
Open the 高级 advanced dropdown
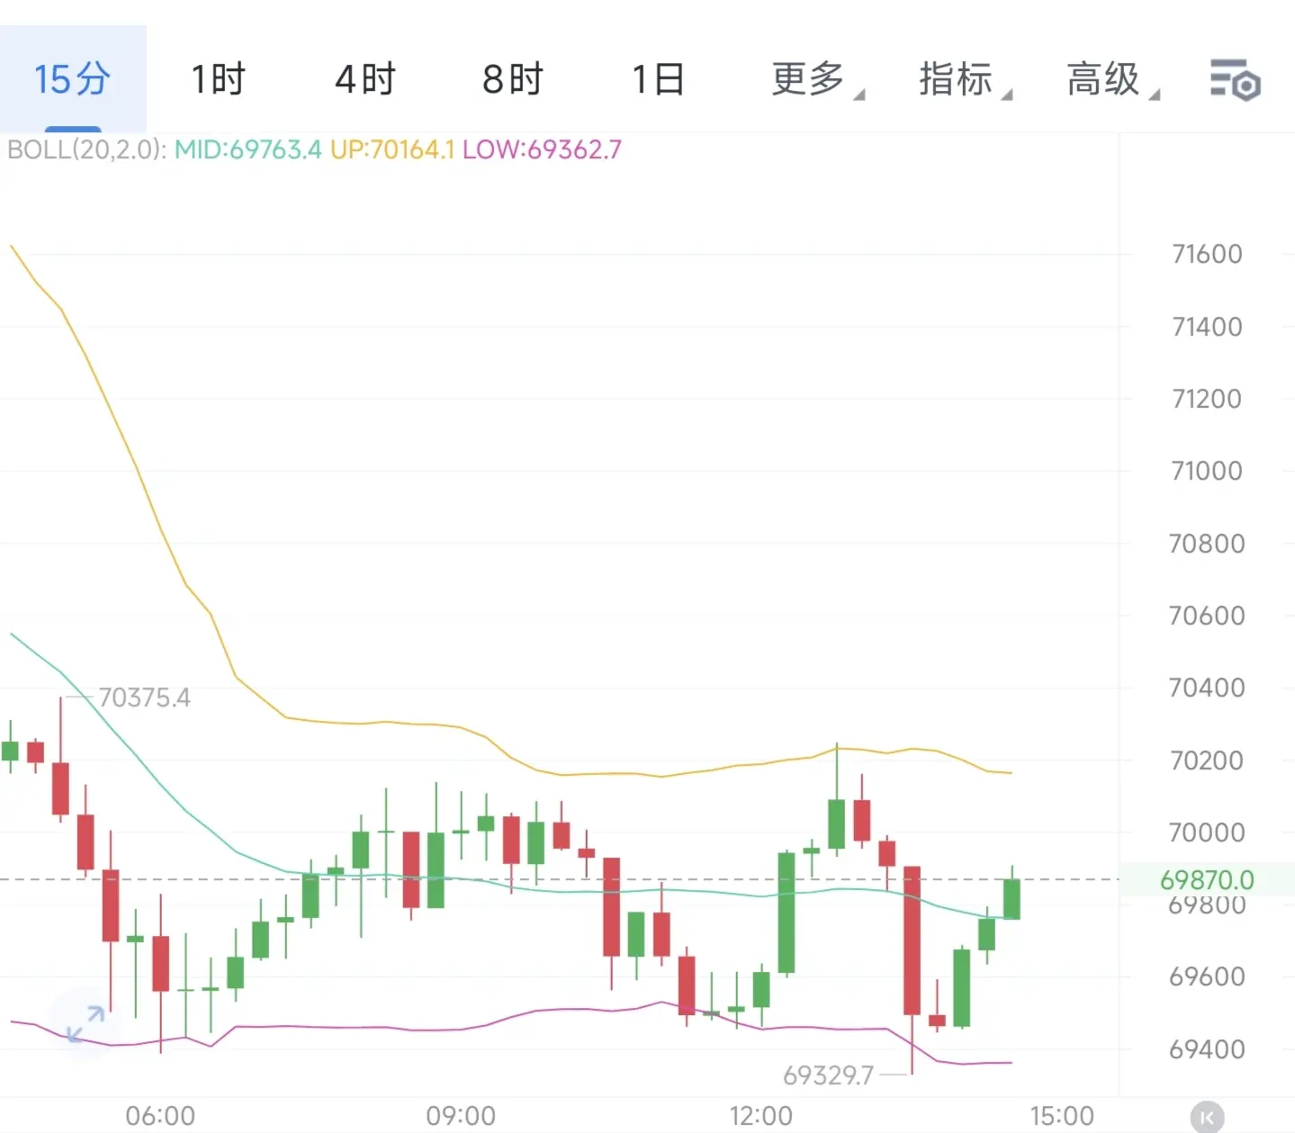click(x=1112, y=79)
